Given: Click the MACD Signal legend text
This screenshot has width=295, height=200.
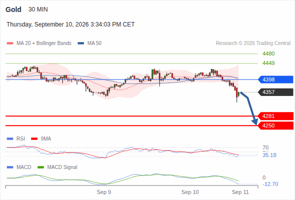Looking at the screenshot, I should [x=62, y=167].
